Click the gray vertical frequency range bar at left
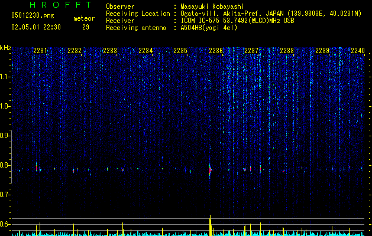This screenshot has width=372, height=236. [x=11, y=156]
